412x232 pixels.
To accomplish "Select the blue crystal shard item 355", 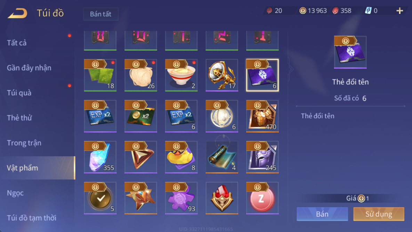I will 100,157.
